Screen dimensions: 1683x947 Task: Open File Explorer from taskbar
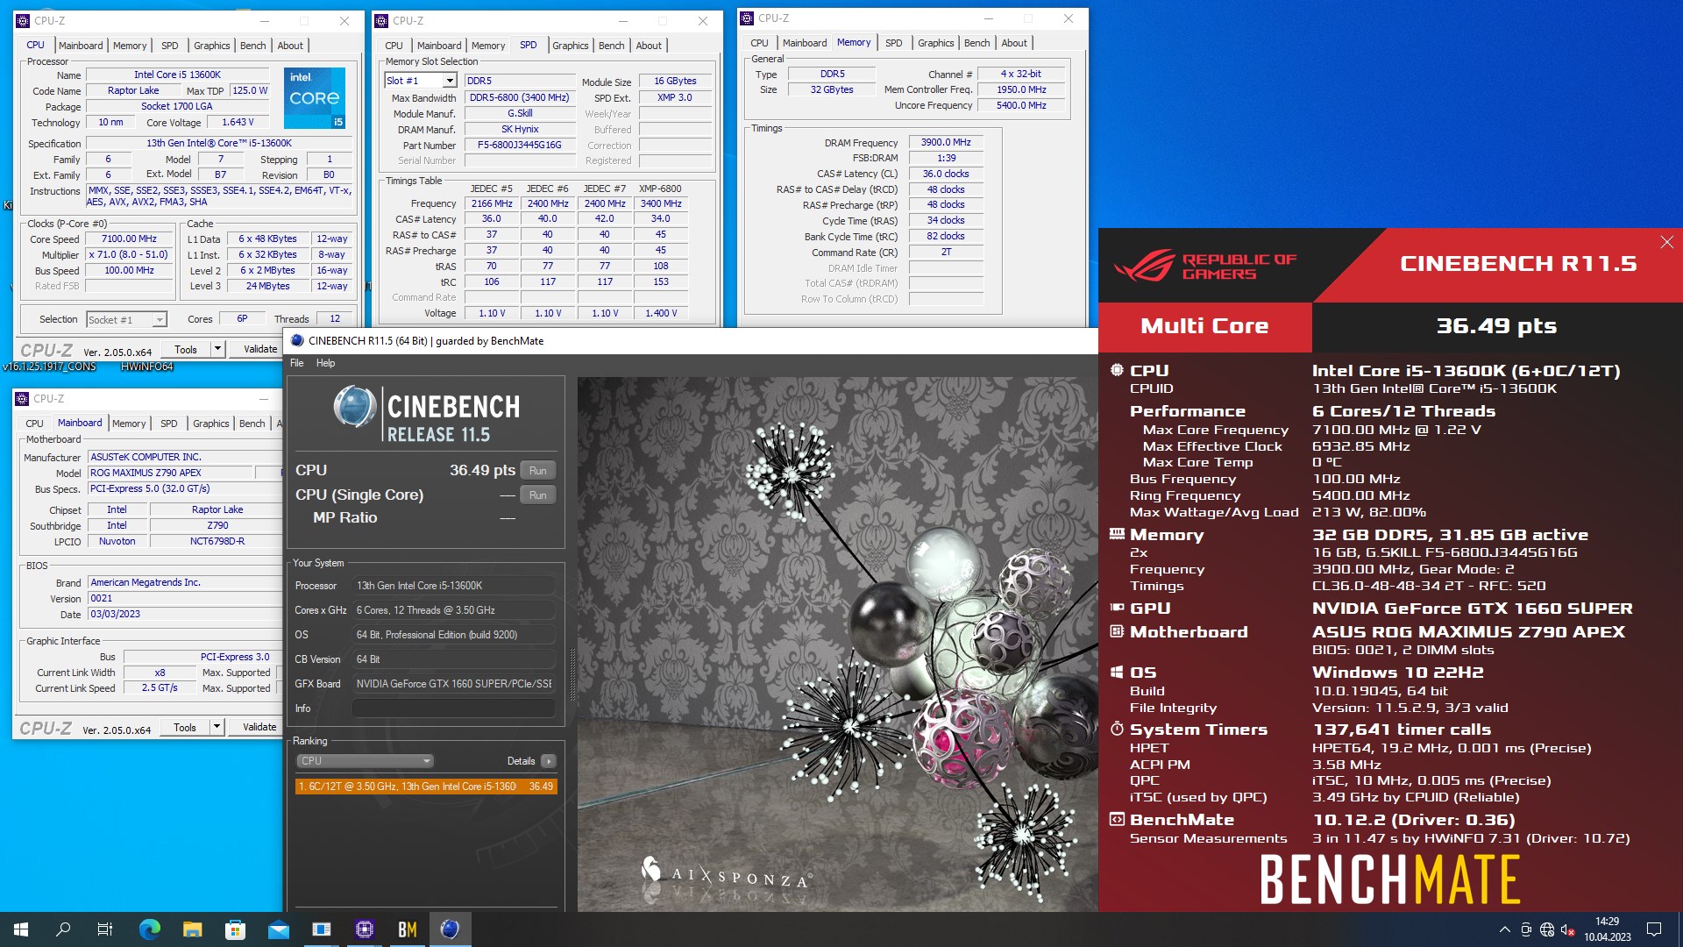pos(193,929)
